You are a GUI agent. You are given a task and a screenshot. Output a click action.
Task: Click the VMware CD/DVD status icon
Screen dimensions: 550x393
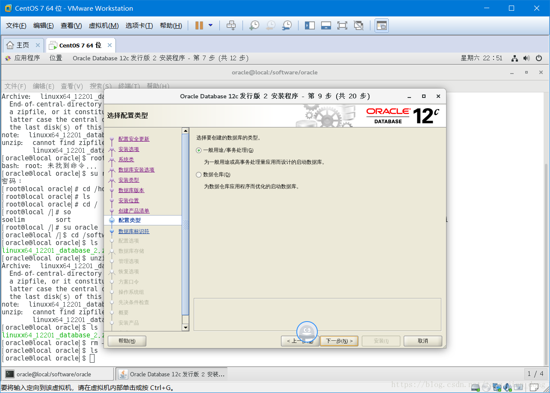click(486, 387)
